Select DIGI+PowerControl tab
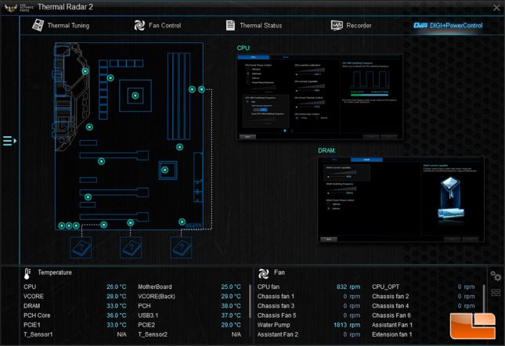The height and width of the screenshot is (346, 505). 448,25
